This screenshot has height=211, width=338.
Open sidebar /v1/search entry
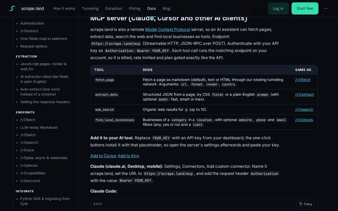pos(29,142)
